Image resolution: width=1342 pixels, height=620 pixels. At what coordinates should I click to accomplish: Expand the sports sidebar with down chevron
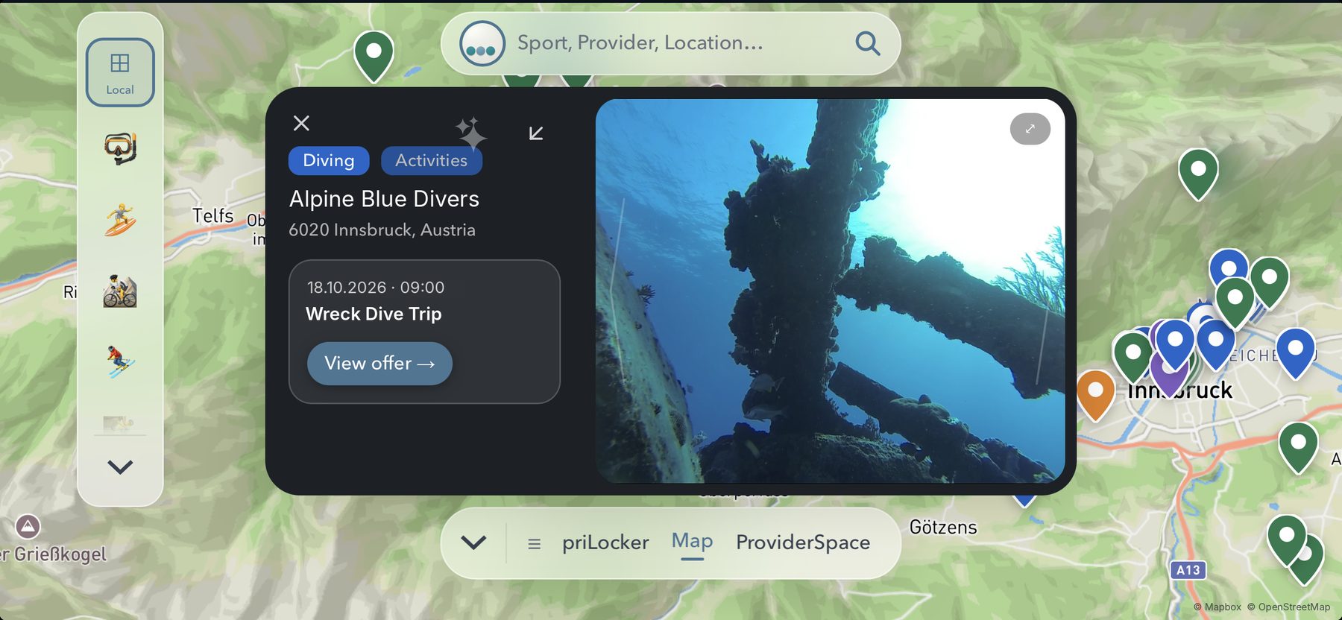(120, 467)
